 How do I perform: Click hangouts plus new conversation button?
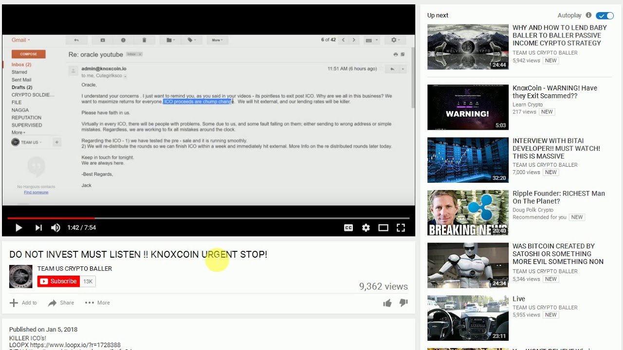tap(56, 142)
